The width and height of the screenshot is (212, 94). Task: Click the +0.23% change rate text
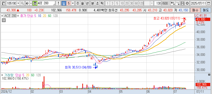[39, 10]
